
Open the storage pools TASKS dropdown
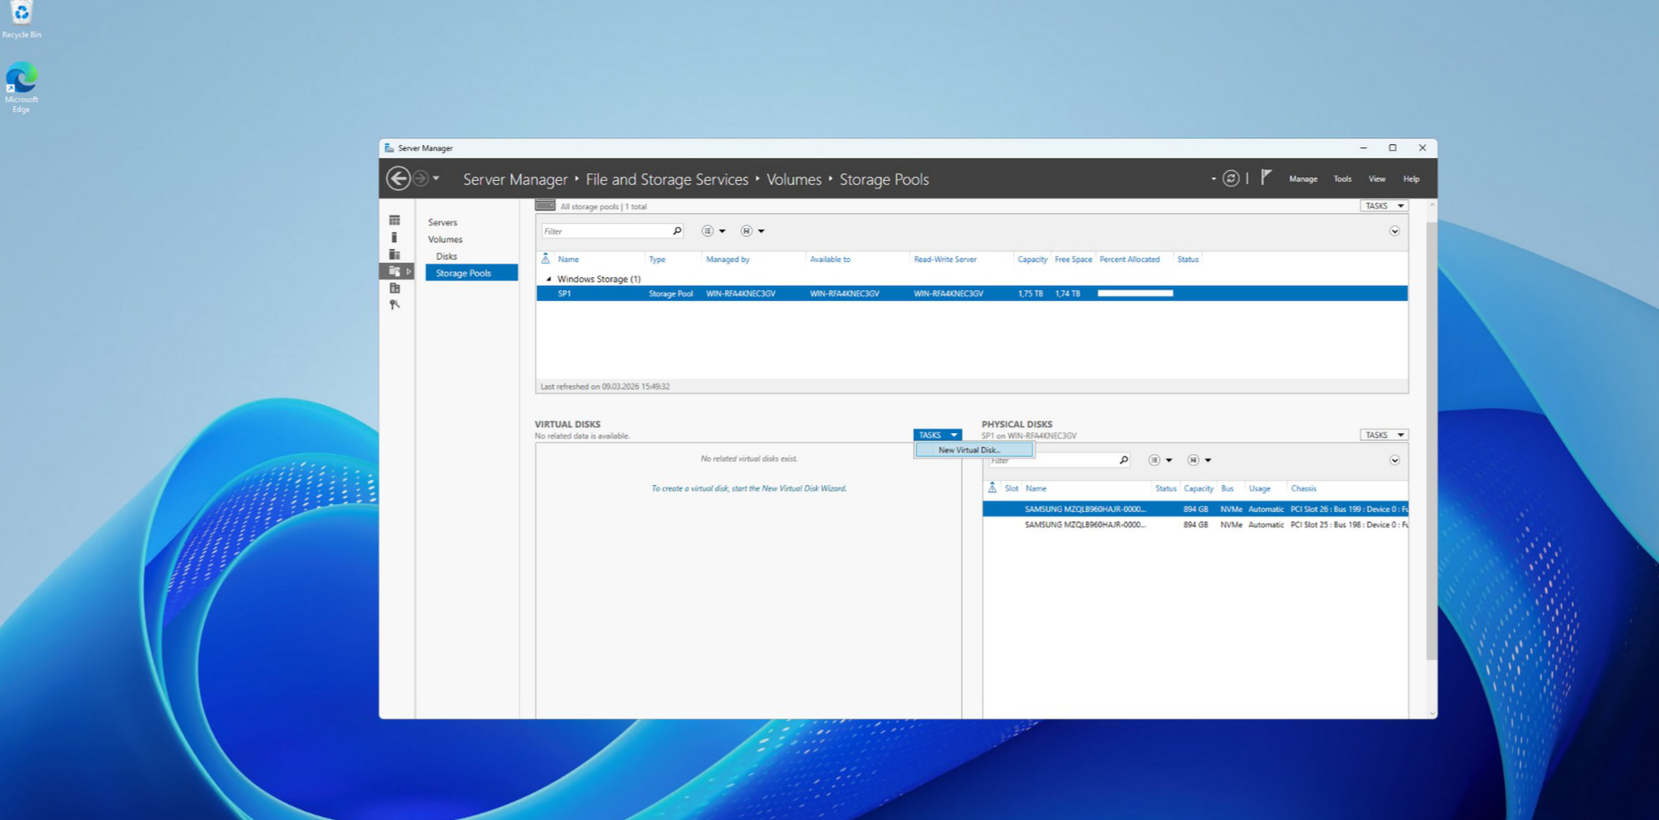coord(1382,206)
